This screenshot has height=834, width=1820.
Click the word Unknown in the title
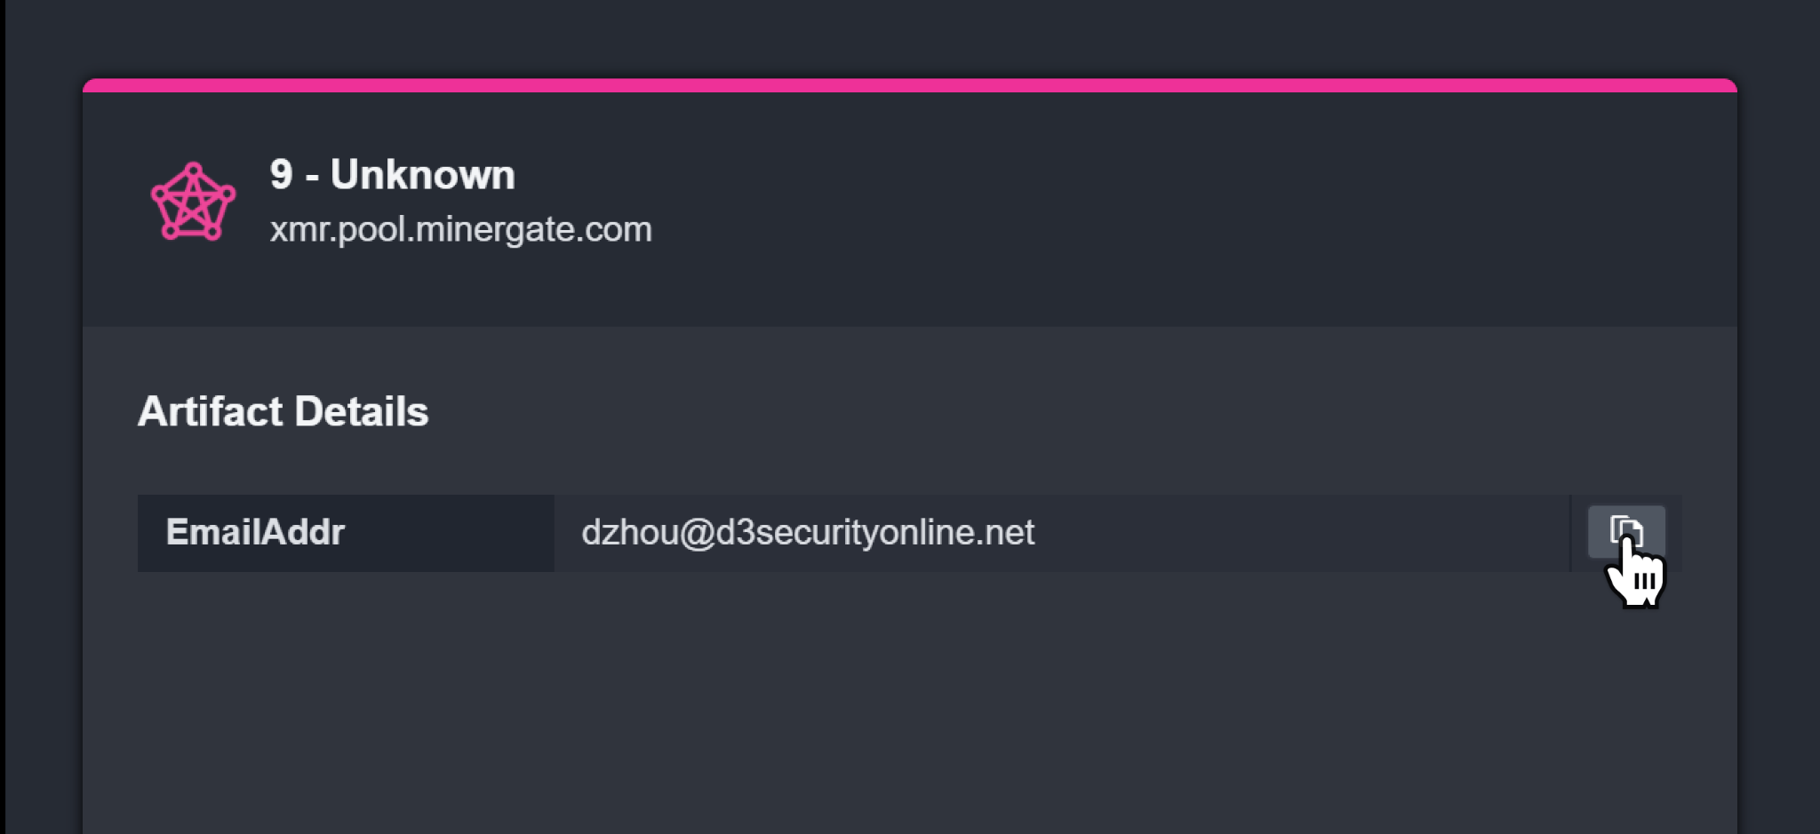tap(422, 174)
